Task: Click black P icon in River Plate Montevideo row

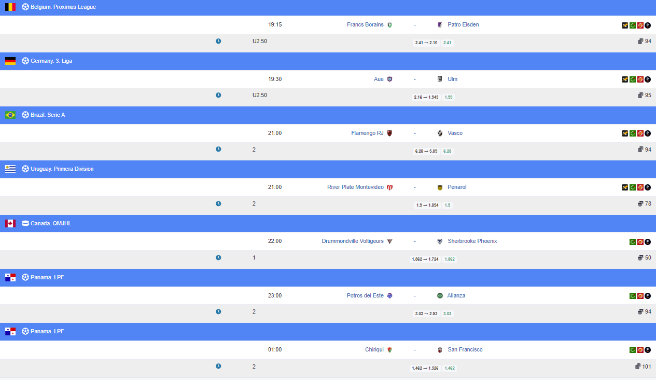Action: tap(648, 187)
